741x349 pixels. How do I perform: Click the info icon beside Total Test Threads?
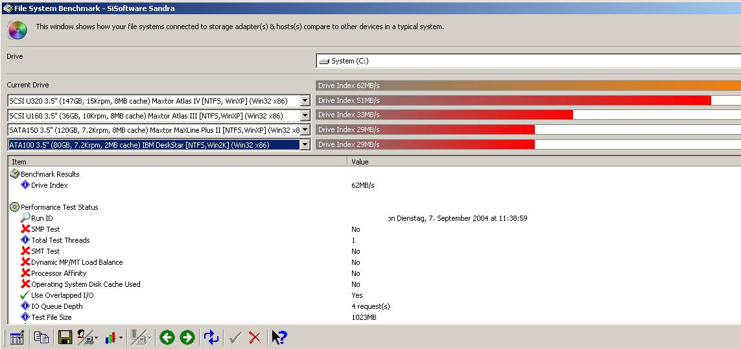25,240
